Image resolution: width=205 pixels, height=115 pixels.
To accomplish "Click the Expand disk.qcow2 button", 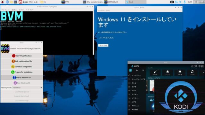I will coord(22,96).
